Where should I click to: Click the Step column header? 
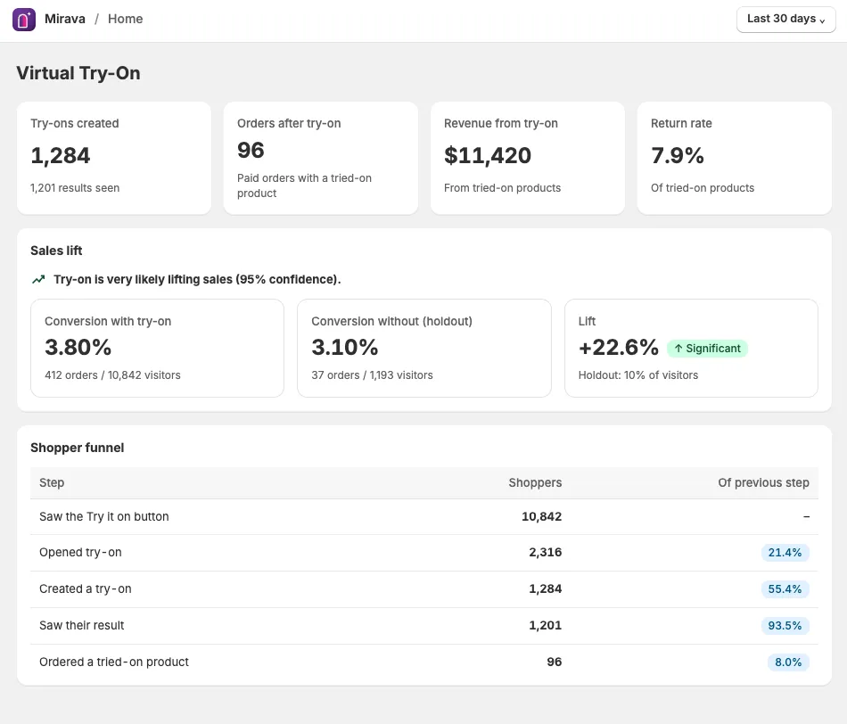(x=52, y=482)
